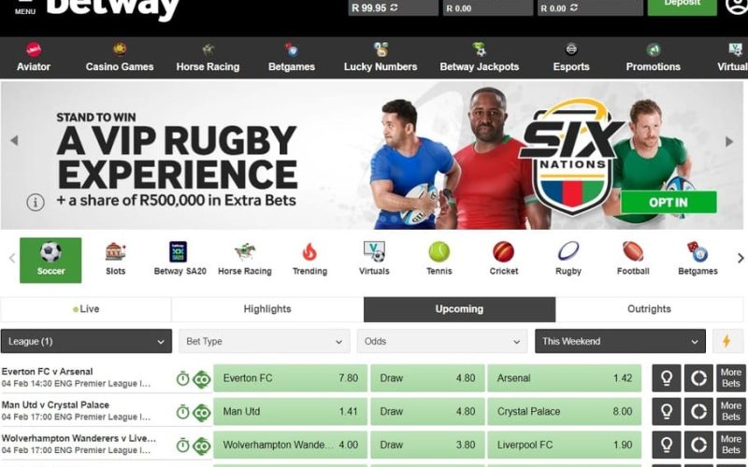Open the Aviator game icon
748x467 pixels.
point(34,50)
